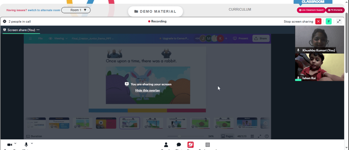Click the PS Moments button
The image size is (349, 150).
point(335,10)
